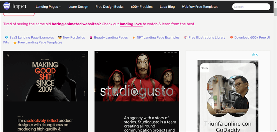Open Download 600+ Free UI Kits

pyautogui.click(x=252, y=37)
